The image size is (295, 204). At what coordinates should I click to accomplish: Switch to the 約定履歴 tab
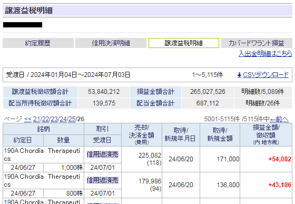[38, 43]
